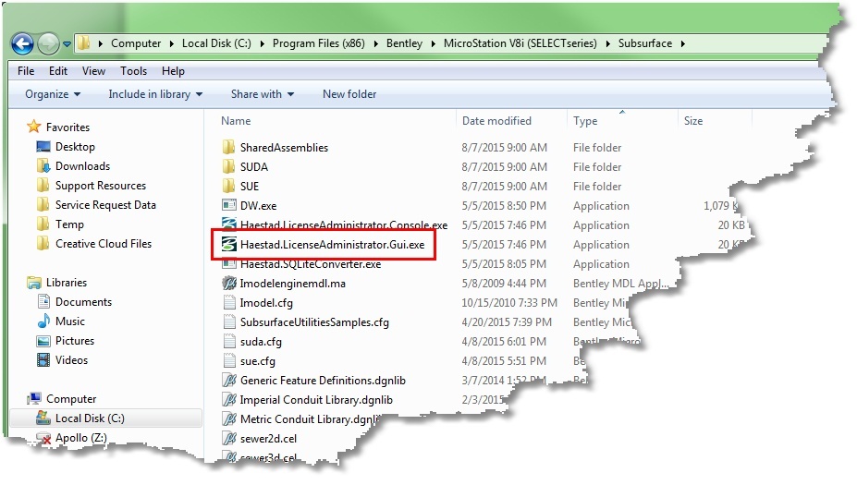Select Subsurface in the address breadcrumb
This screenshot has width=857, height=485.
[x=645, y=43]
